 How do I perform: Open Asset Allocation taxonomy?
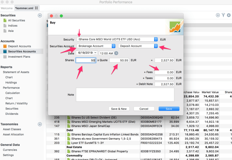(13, 134)
